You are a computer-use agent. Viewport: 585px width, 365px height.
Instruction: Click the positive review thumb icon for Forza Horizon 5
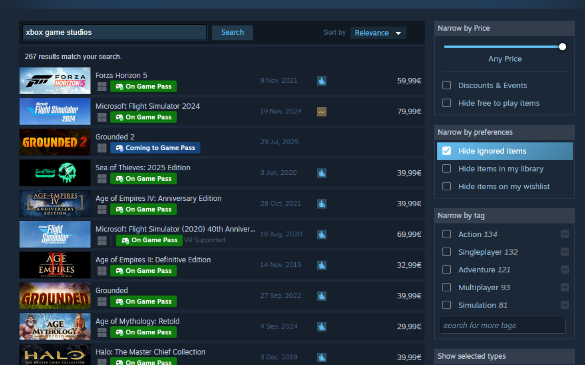[x=322, y=81]
